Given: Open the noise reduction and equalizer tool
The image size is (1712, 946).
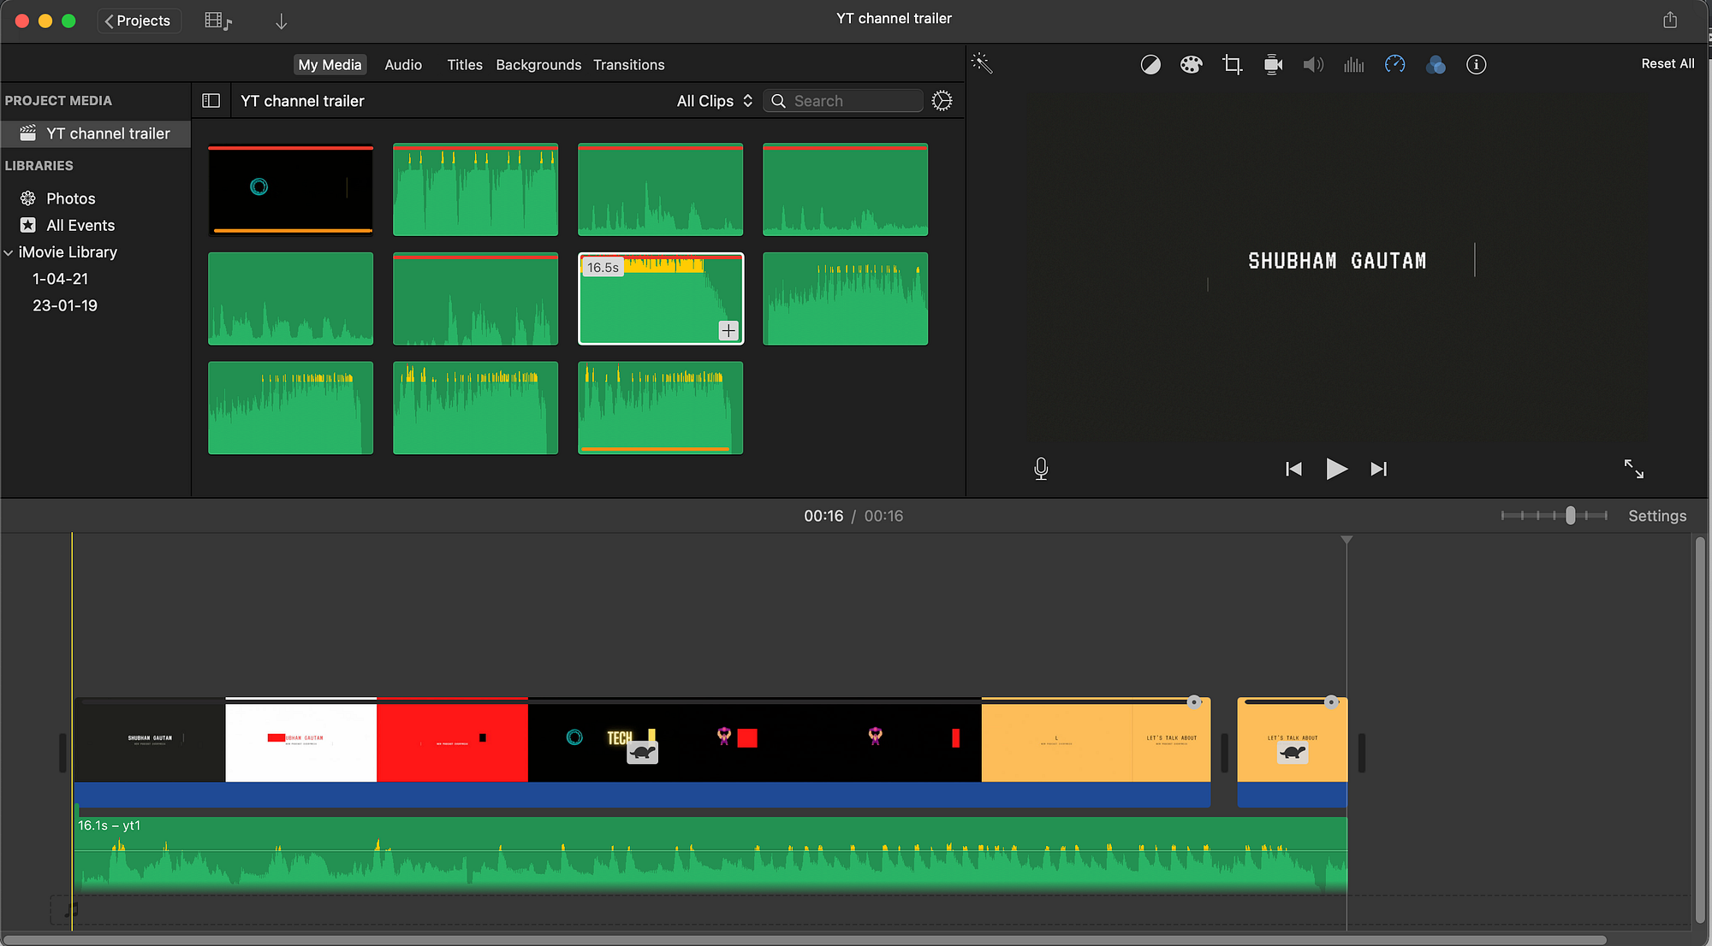Looking at the screenshot, I should click(1353, 65).
